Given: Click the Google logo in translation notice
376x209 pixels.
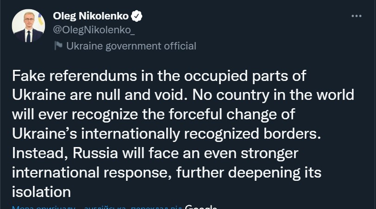Looking at the screenshot, I should point(201,207).
